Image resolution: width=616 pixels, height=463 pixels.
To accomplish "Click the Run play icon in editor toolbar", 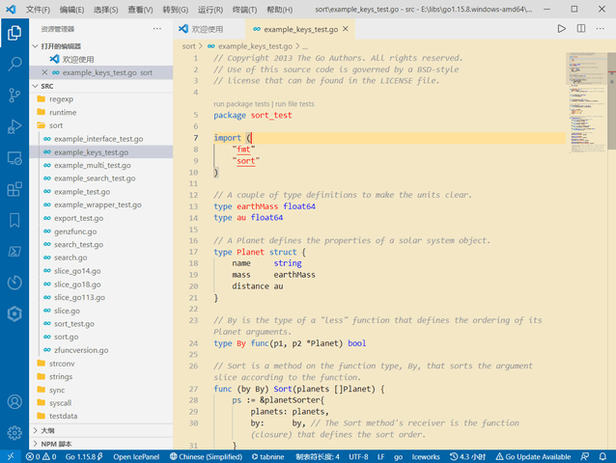I will tap(561, 29).
